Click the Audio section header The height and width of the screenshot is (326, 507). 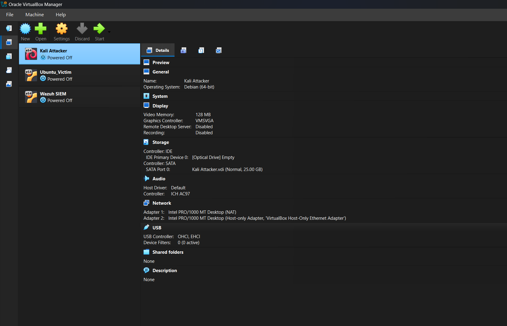[x=159, y=179]
